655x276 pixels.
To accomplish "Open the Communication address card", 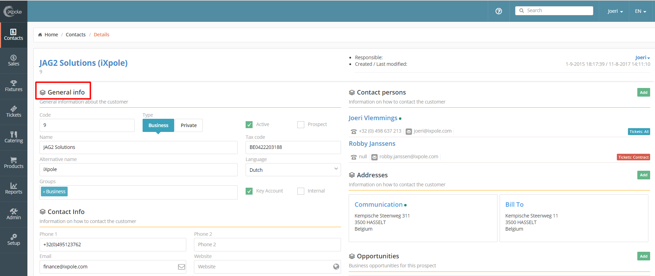I will [x=423, y=218].
